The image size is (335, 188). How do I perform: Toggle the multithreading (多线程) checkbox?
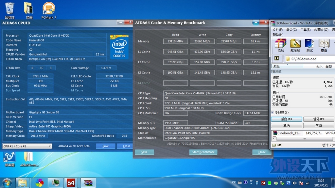point(273,112)
